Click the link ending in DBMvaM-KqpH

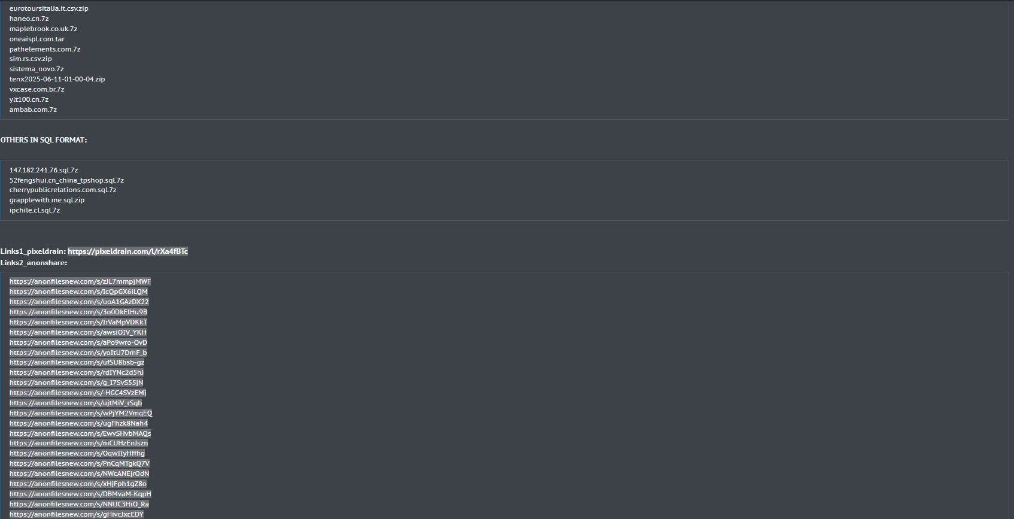[x=80, y=494]
